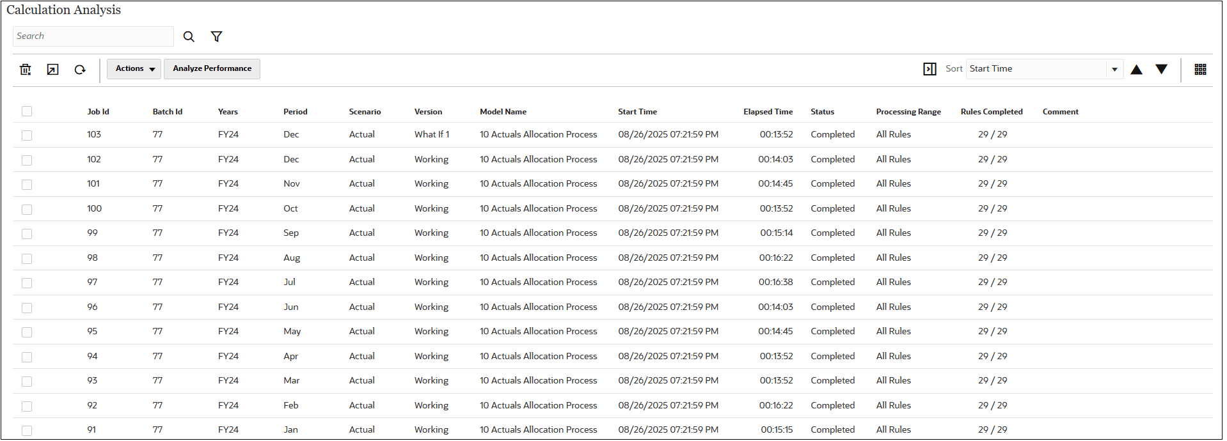Viewport: 1227px width, 441px height.
Task: Open the Actions dropdown menu
Action: tap(134, 69)
